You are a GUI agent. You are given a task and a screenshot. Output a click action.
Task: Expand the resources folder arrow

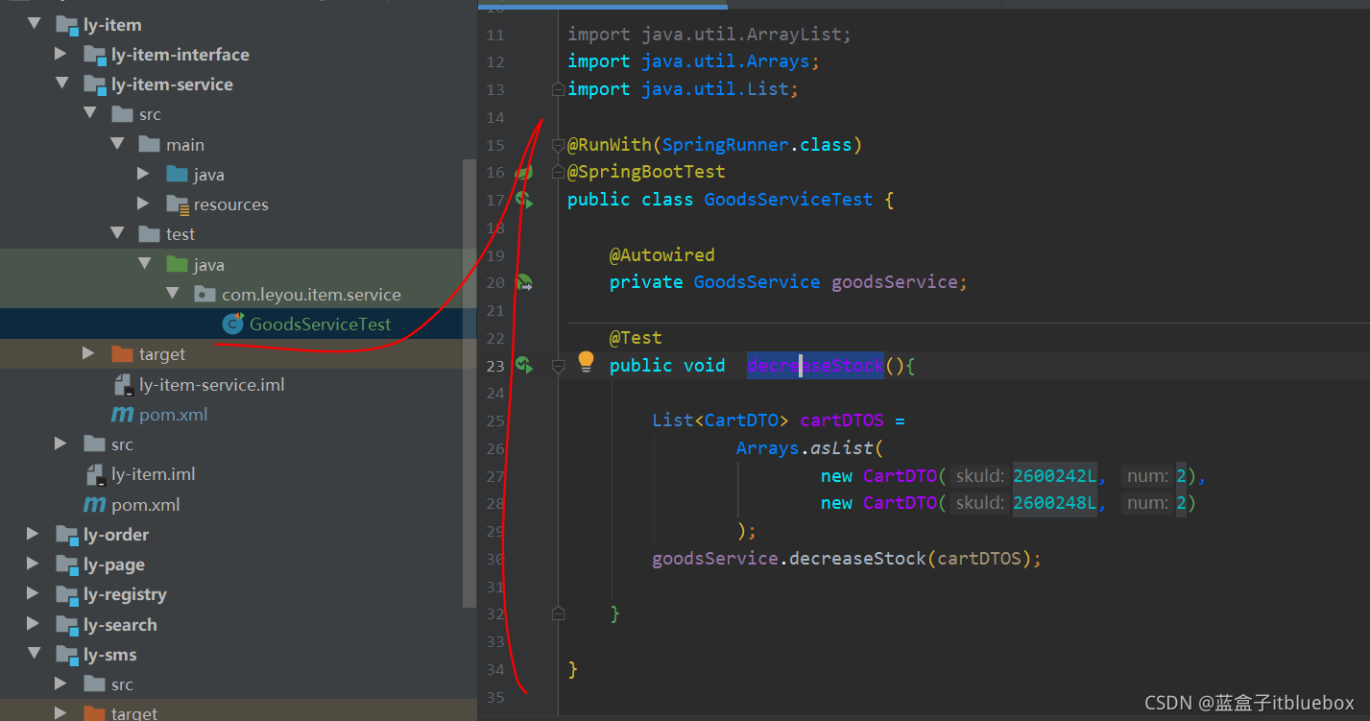coord(143,204)
